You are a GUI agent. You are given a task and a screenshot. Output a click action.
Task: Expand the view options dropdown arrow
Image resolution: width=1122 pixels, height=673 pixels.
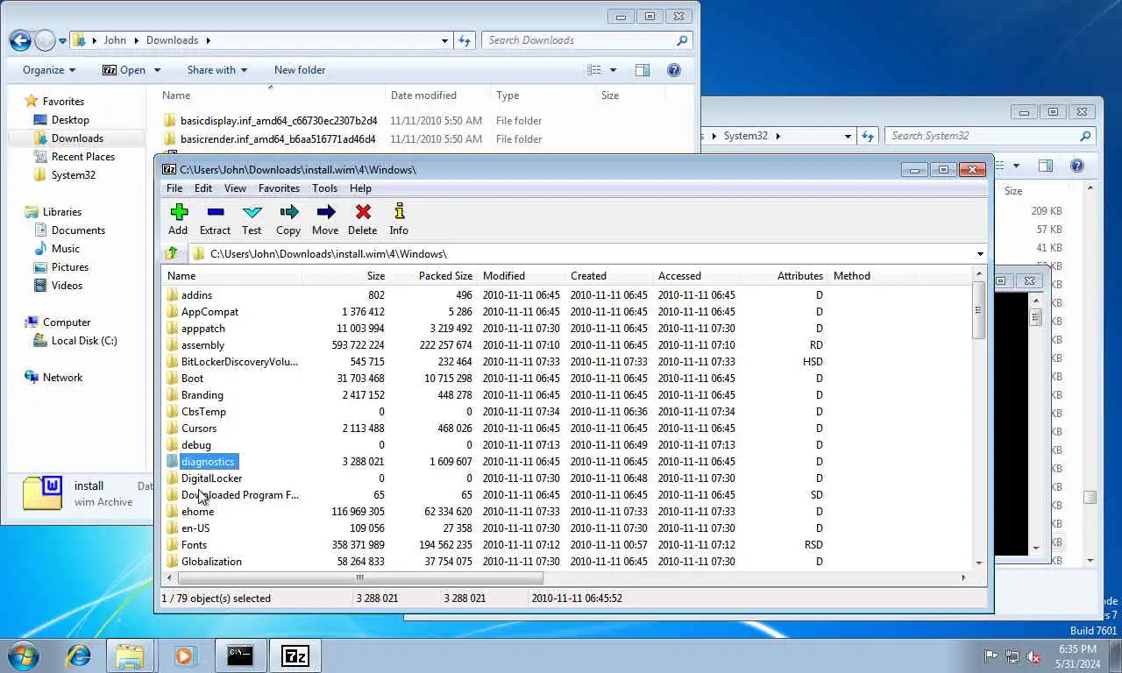click(x=613, y=70)
